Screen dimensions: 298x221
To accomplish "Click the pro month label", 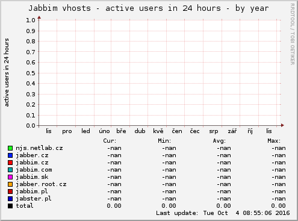I will pyautogui.click(x=67, y=131).
